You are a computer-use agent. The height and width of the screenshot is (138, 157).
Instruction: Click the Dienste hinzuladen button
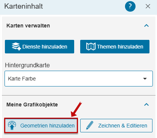pos(40,47)
